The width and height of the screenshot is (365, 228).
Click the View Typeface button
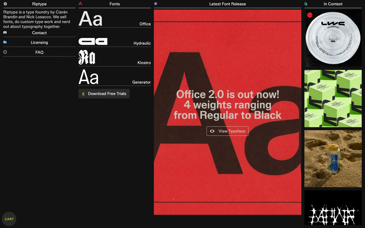pos(228,131)
